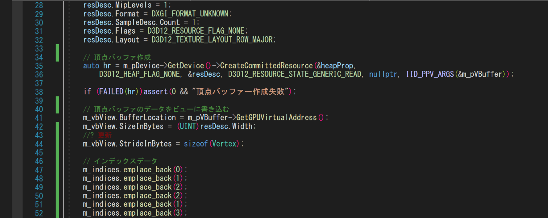Click the auto keyword on line 35

(91, 66)
